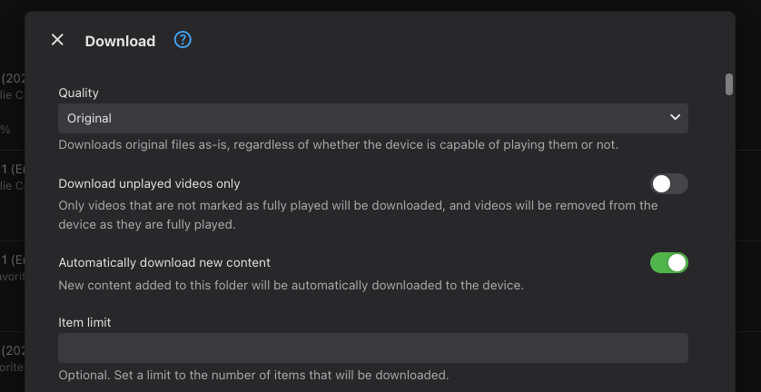Click the dialog's vertical scrollbar thumb
Image resolution: width=761 pixels, height=392 pixels.
(x=728, y=84)
